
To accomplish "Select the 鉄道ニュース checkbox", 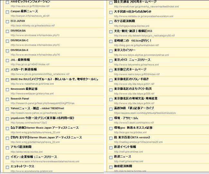I will pos(111,158).
